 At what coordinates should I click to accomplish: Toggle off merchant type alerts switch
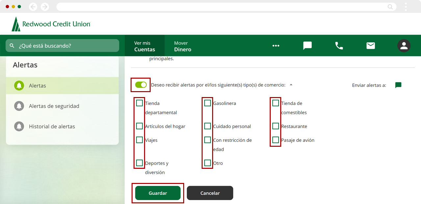pos(141,85)
